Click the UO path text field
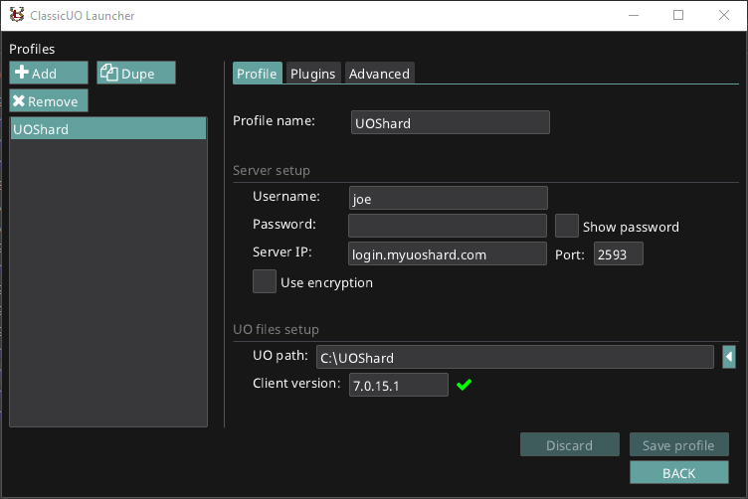The image size is (748, 499). click(515, 357)
